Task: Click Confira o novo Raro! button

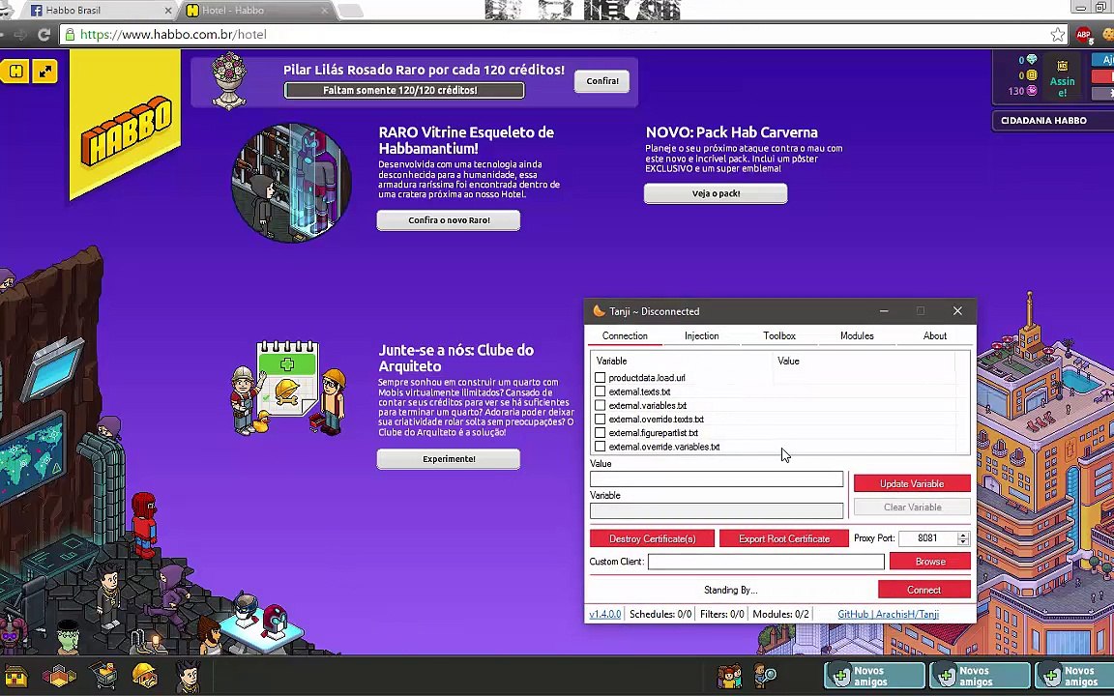Action: (x=449, y=220)
